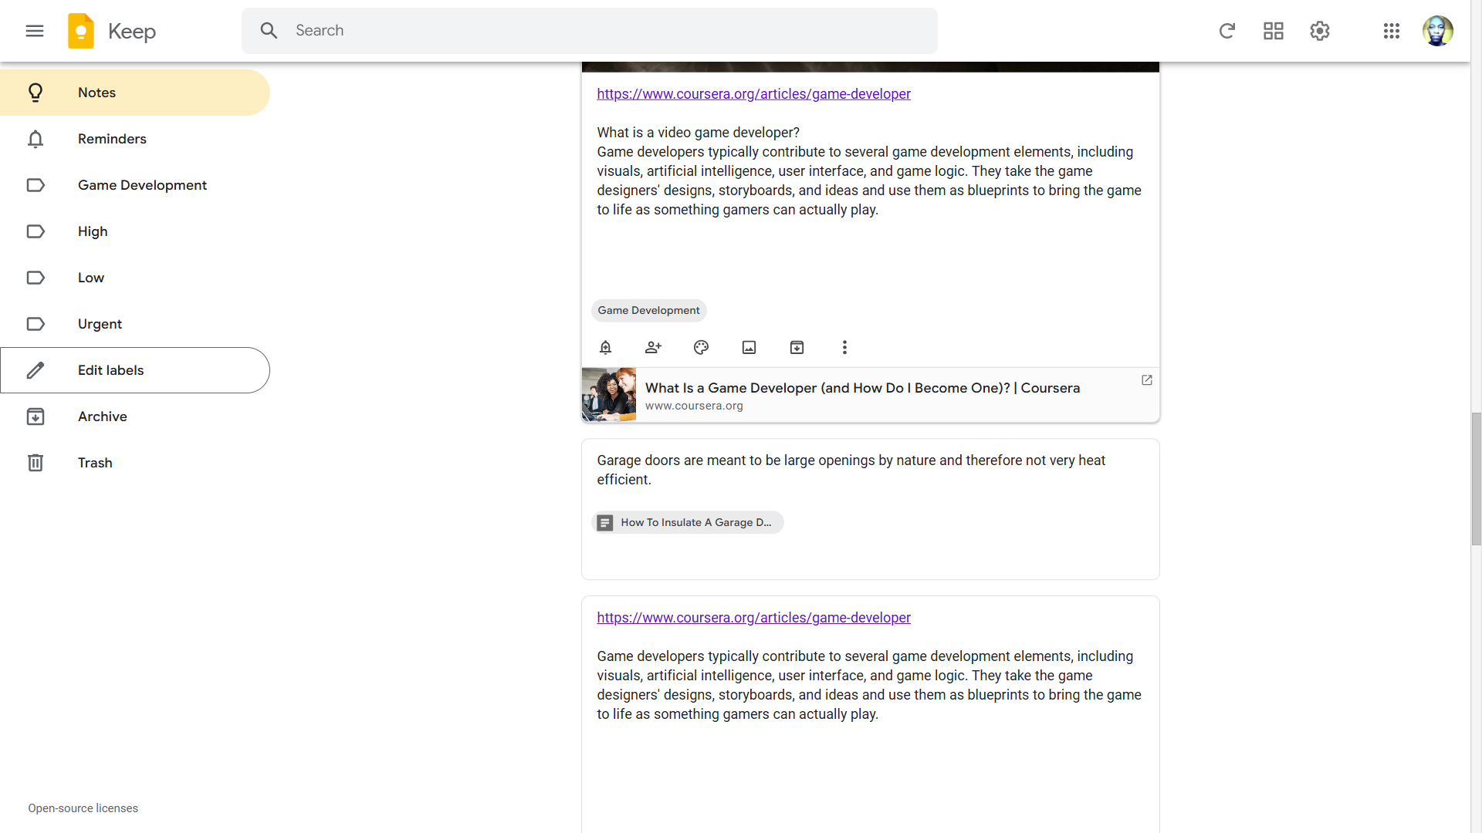Select the collaborator/person add icon

coord(654,347)
